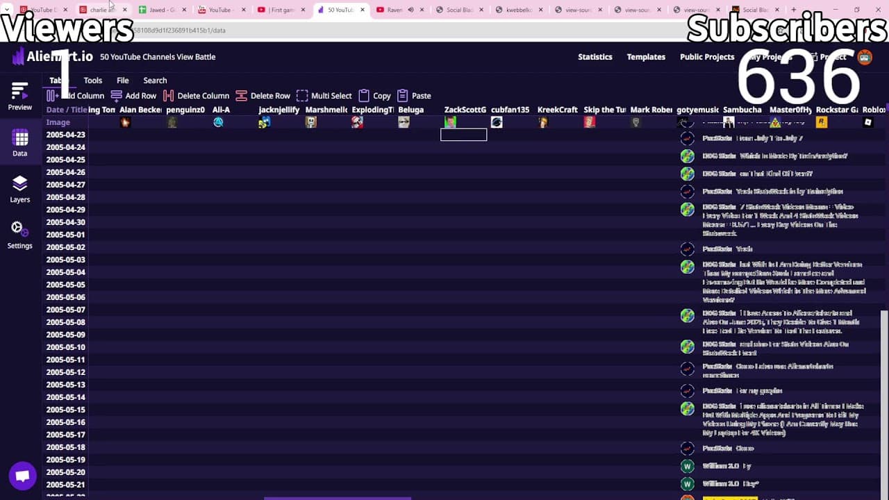Click the cubfan135 channel image

pos(497,122)
